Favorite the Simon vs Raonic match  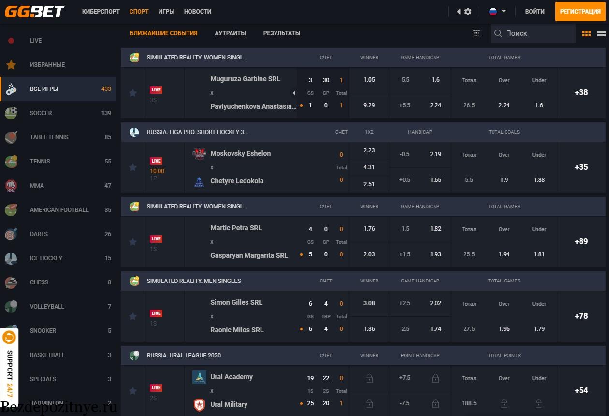coord(133,316)
